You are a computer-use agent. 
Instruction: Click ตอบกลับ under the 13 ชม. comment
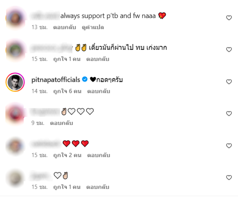pos(65,27)
